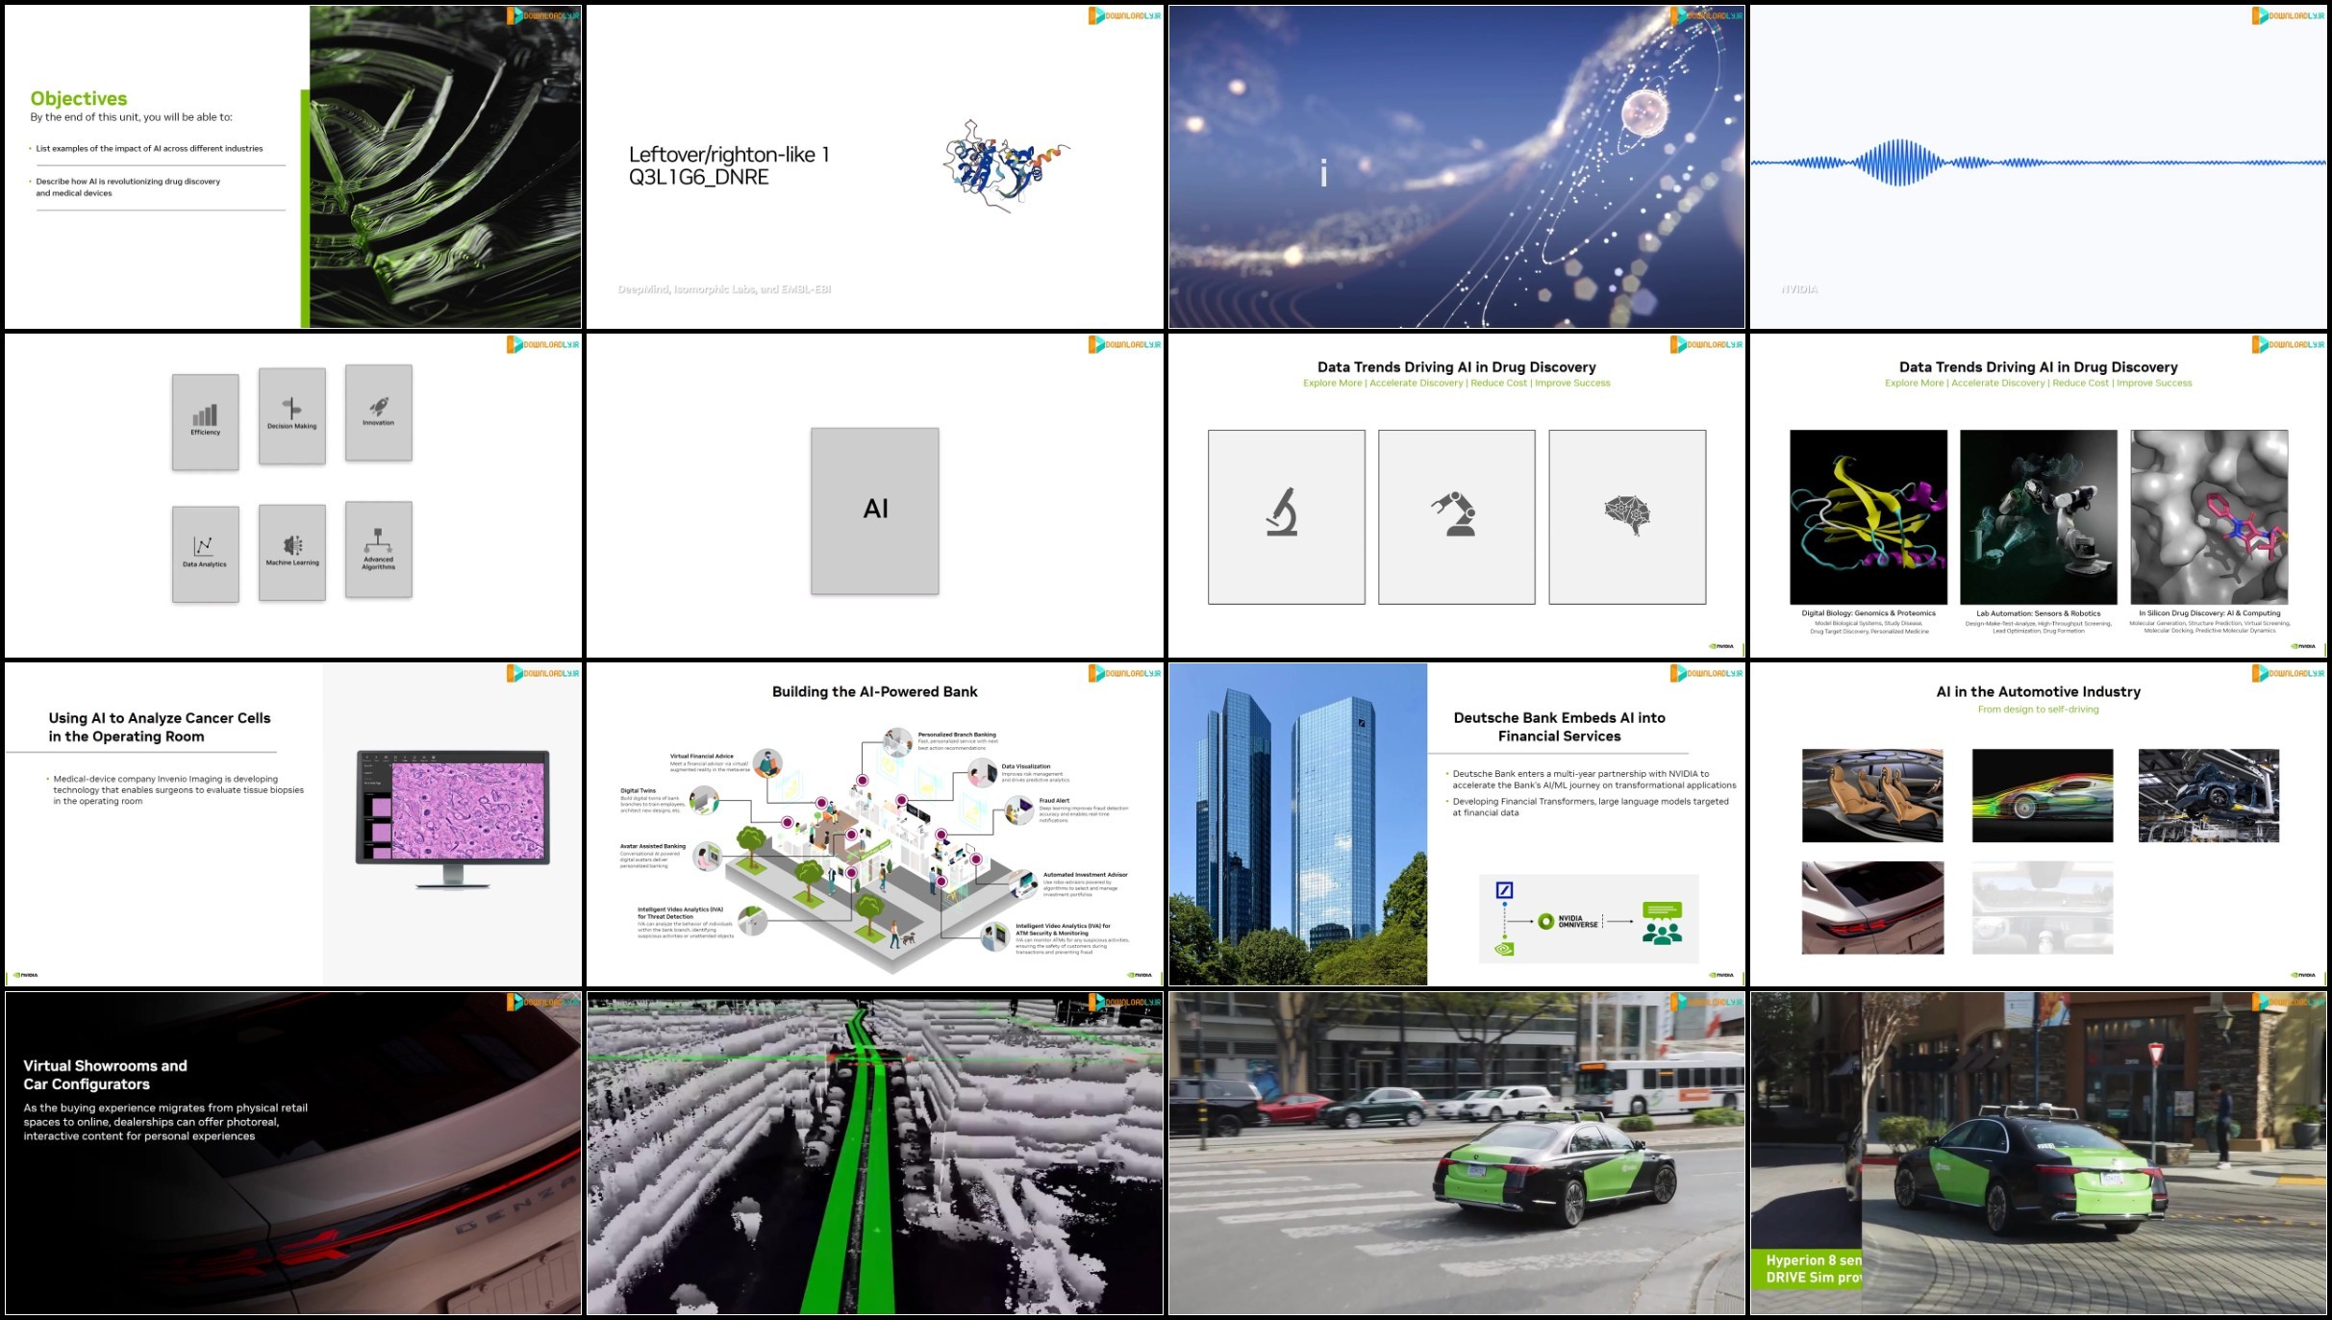
Task: Click the Innovation rocket card
Action: tap(379, 412)
